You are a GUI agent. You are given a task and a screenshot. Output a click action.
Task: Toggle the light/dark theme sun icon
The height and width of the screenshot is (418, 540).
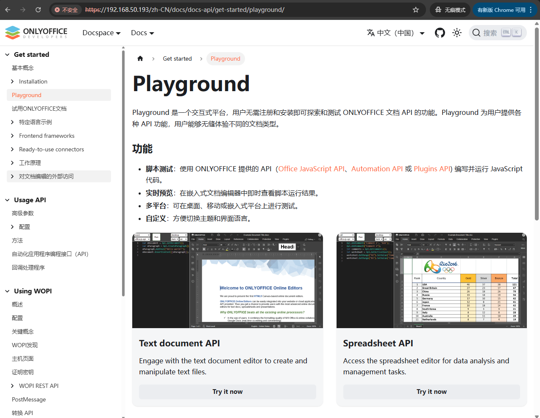click(457, 33)
